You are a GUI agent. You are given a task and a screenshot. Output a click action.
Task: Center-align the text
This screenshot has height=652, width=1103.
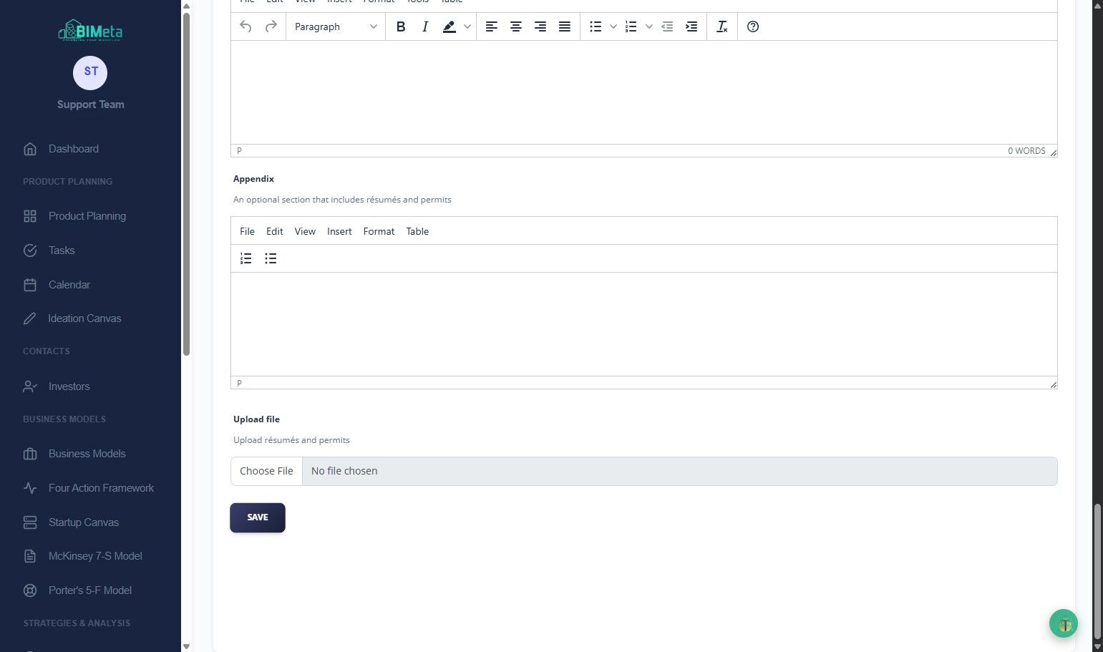(516, 26)
